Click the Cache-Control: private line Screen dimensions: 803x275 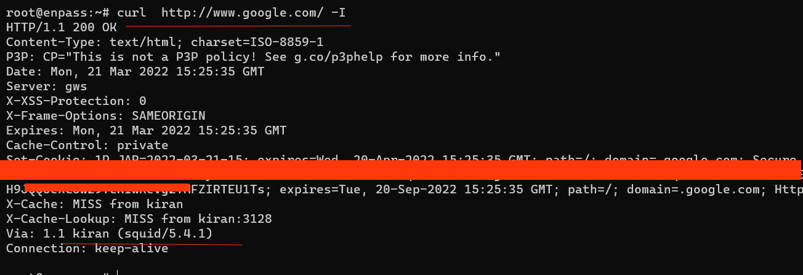pos(87,145)
